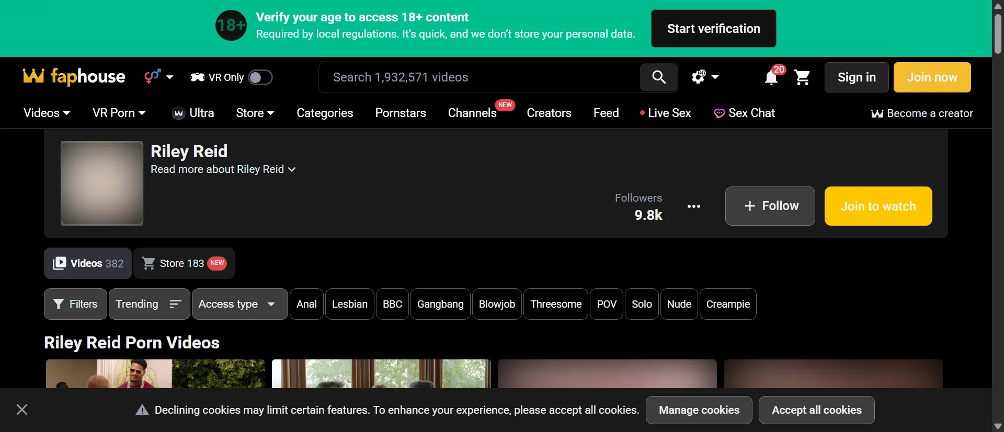This screenshot has width=1004, height=432.
Task: Open the three-dot more options menu
Action: pos(694,206)
